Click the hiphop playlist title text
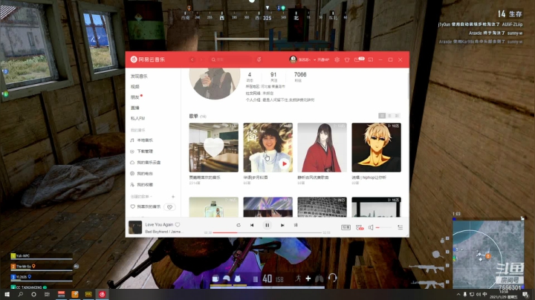Viewport: 535px width, 300px height. (369, 177)
